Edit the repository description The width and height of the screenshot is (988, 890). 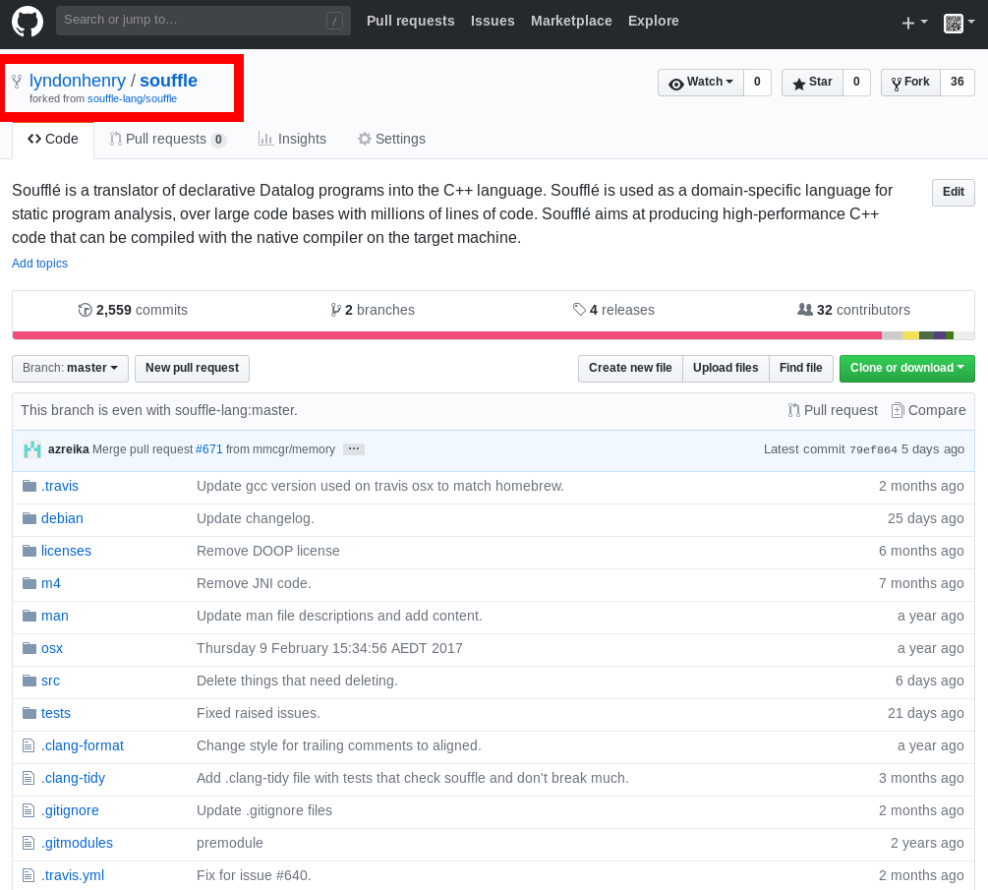pyautogui.click(x=953, y=192)
